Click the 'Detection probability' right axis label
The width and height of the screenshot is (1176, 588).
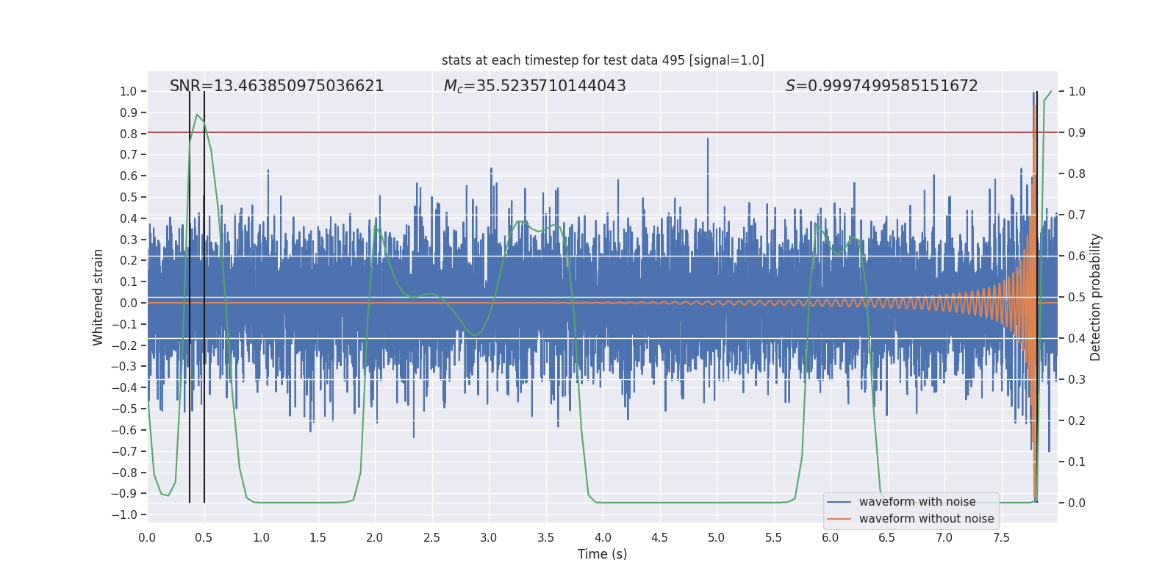[x=1095, y=297]
